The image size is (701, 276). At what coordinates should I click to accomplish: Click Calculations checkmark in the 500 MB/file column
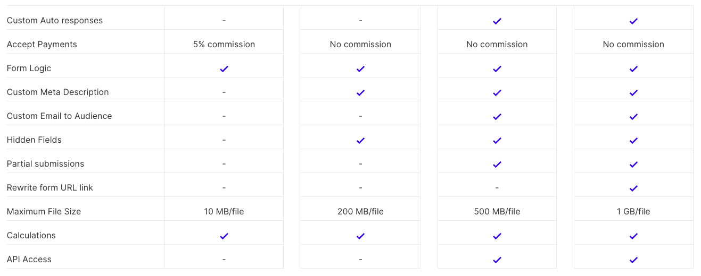[497, 236]
